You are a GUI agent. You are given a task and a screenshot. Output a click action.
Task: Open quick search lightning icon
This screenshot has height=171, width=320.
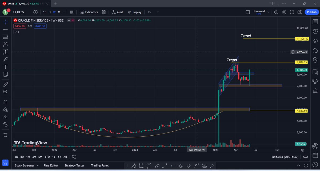[276, 12]
